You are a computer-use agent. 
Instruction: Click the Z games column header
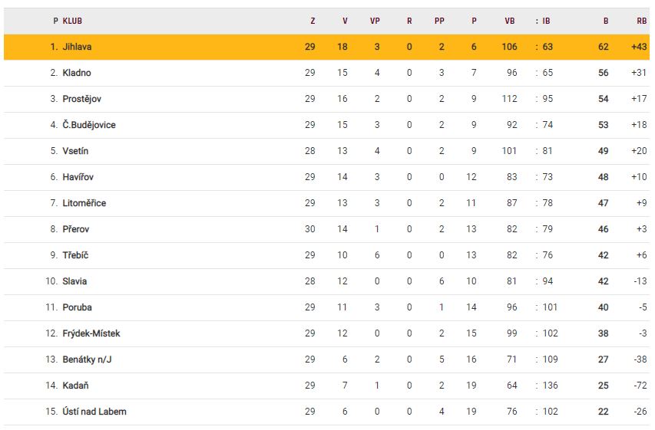[313, 21]
